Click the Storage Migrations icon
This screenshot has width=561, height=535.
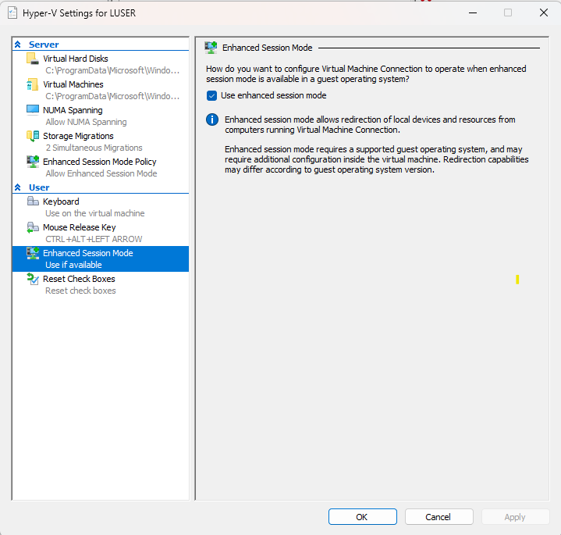coord(33,136)
